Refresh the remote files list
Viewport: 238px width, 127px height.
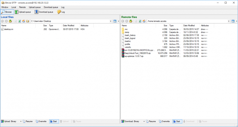[140, 21]
